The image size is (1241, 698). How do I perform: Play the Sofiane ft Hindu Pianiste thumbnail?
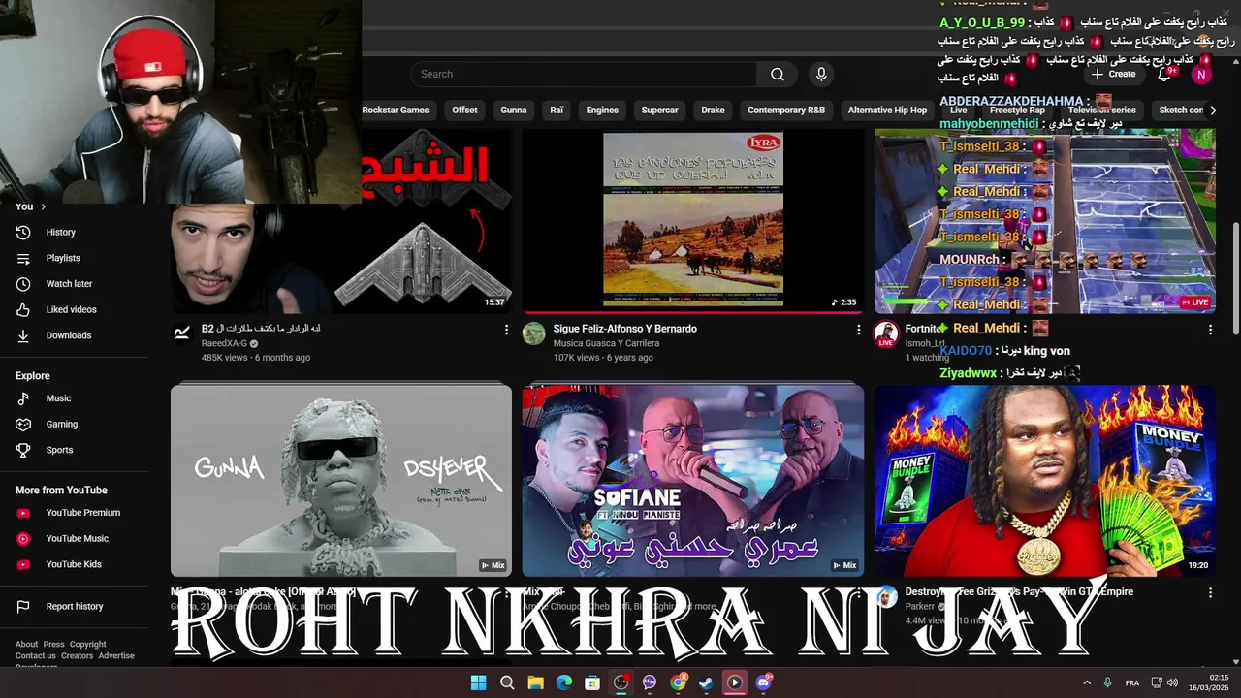(x=693, y=481)
